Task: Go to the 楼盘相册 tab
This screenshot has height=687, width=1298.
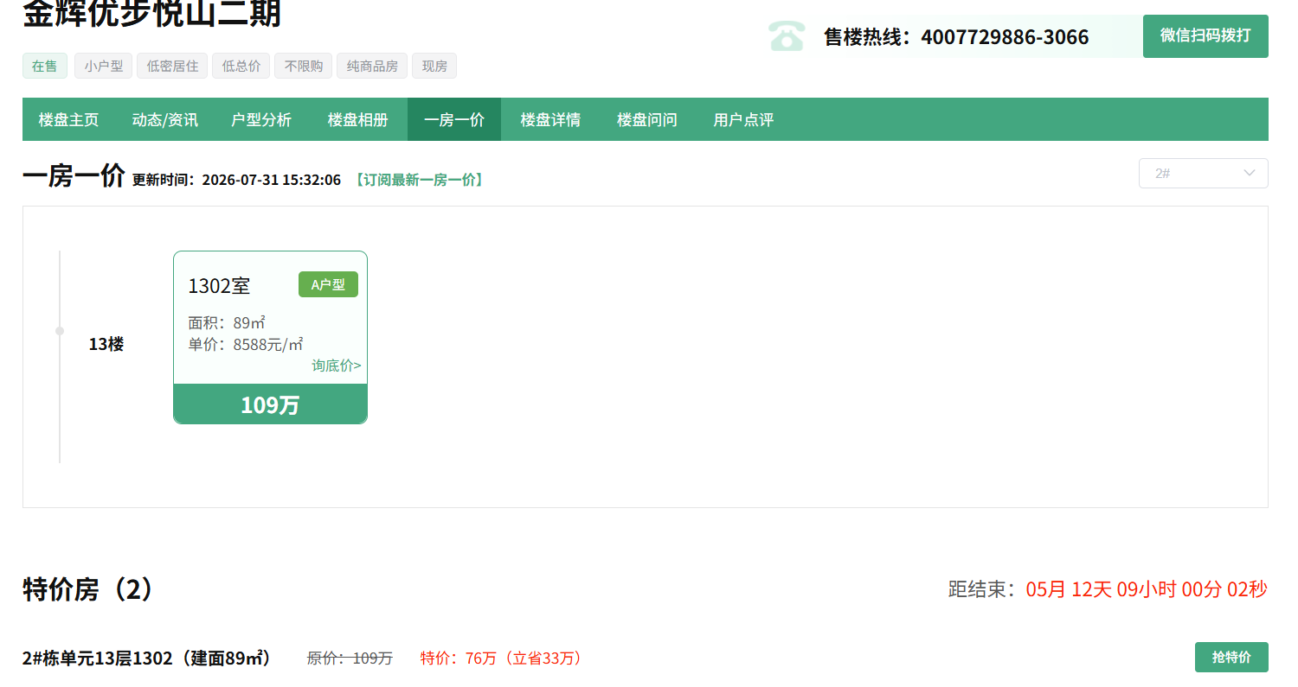Action: coord(358,119)
